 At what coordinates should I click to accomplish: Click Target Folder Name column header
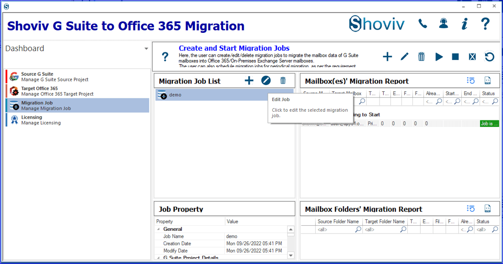[x=385, y=222]
